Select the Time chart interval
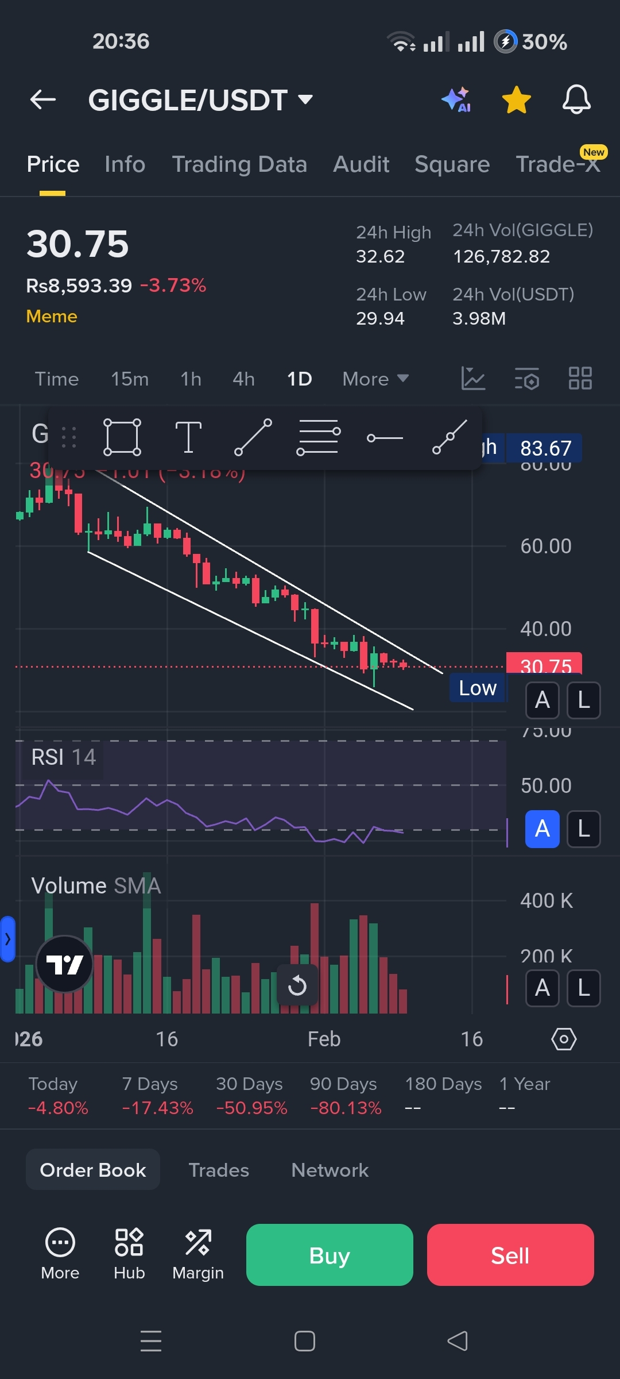The height and width of the screenshot is (1379, 620). click(x=57, y=379)
